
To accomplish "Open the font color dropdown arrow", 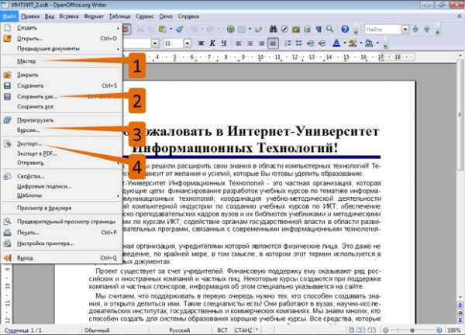I will tap(345, 43).
